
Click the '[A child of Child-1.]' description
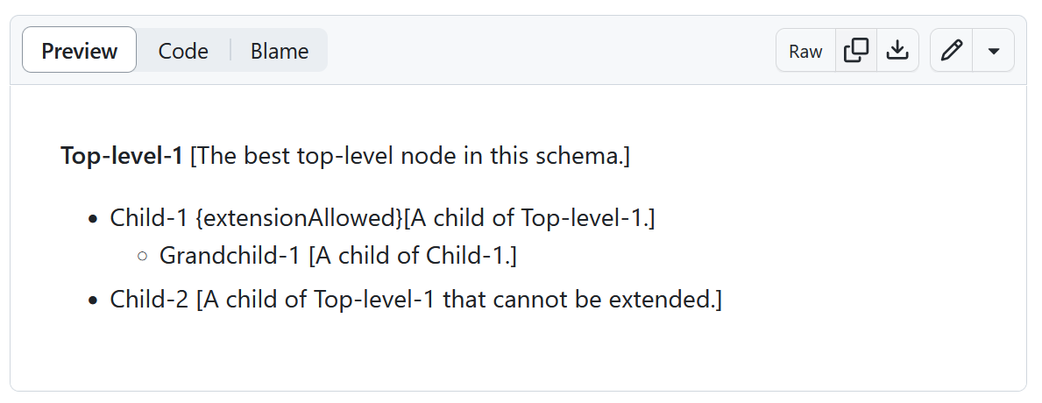(x=413, y=257)
